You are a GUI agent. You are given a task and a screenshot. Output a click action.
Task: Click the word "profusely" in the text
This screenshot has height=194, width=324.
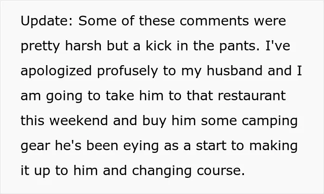click(127, 71)
